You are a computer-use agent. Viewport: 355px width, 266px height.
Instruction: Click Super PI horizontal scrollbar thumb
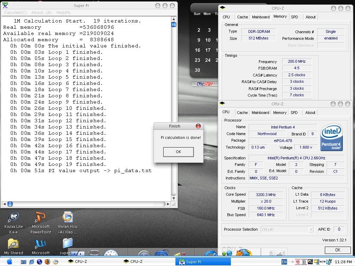coord(10,204)
